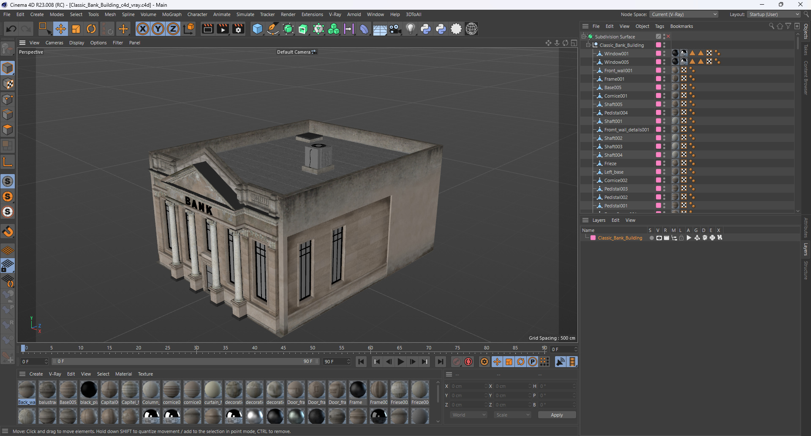Toggle Z axis lock
This screenshot has width=811, height=436.
point(173,29)
